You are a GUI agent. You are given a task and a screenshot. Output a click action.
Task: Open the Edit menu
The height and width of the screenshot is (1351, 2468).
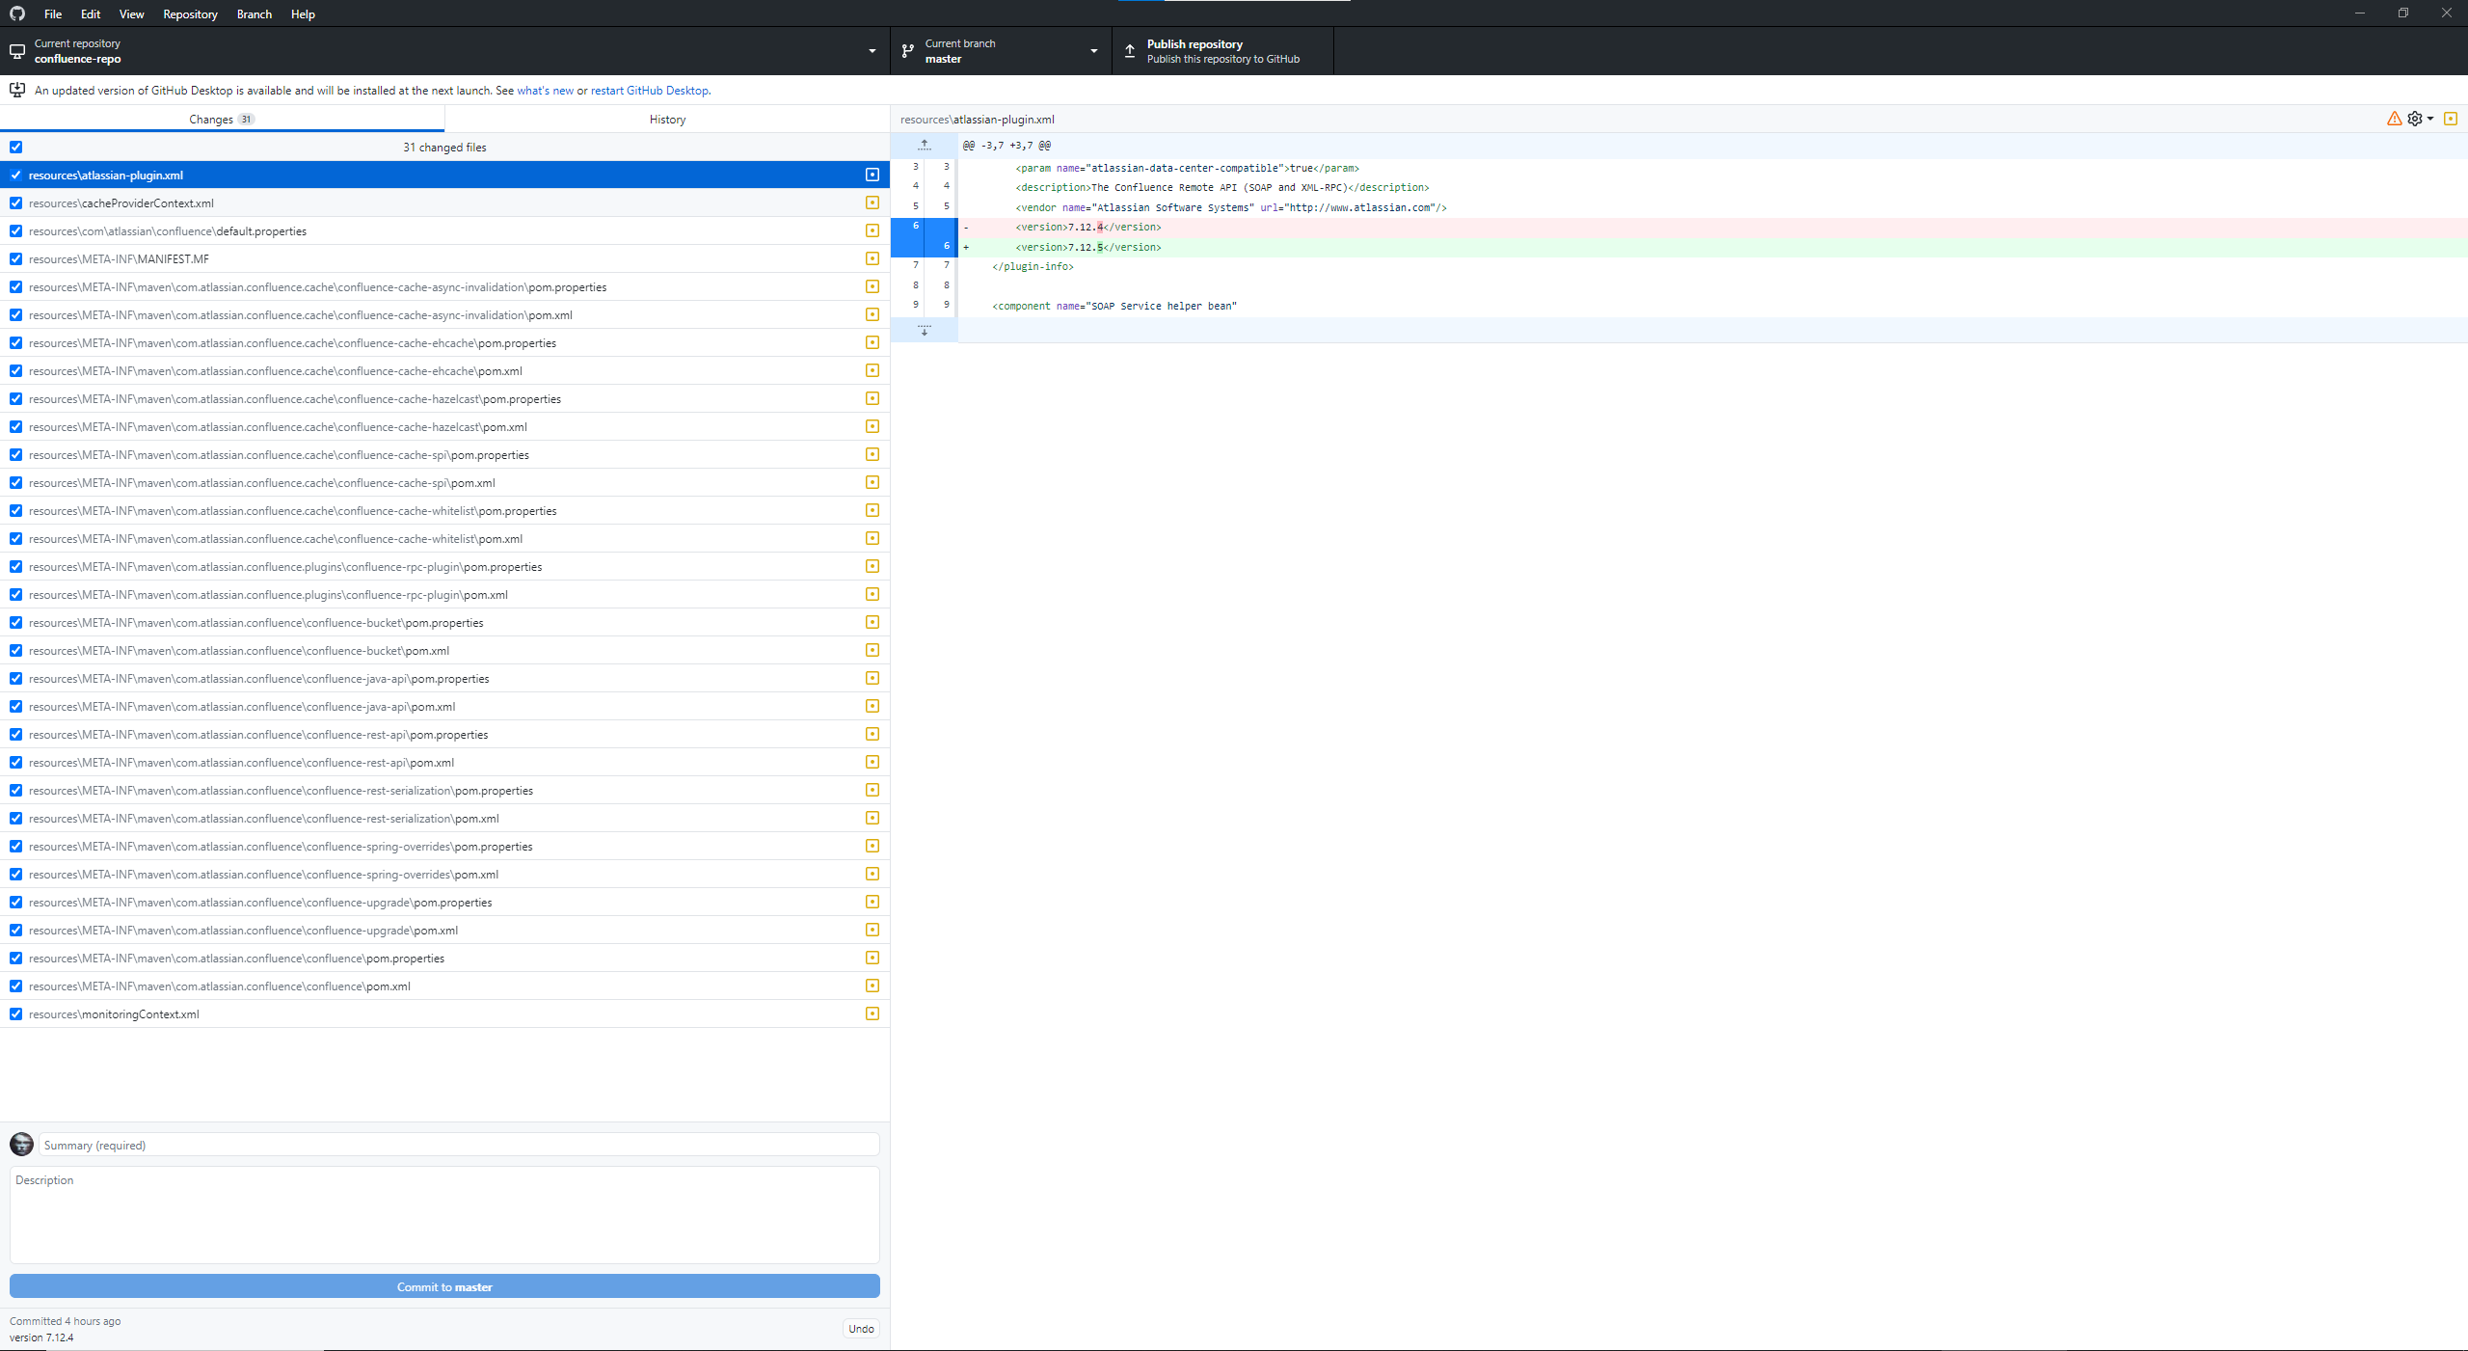tap(91, 14)
